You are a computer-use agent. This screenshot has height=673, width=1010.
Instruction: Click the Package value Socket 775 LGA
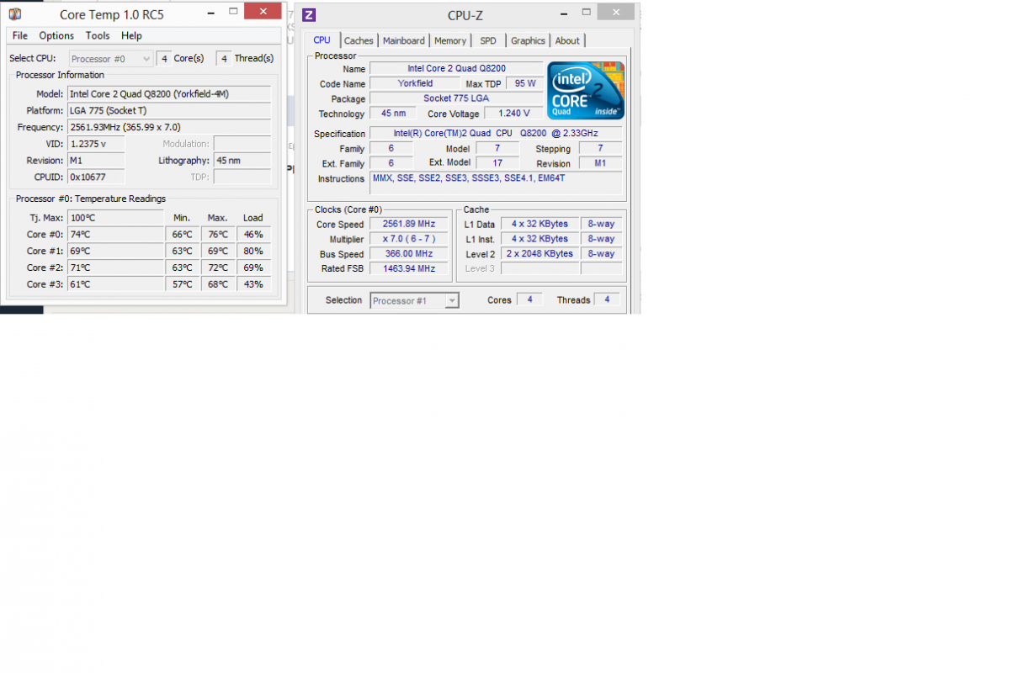(456, 98)
